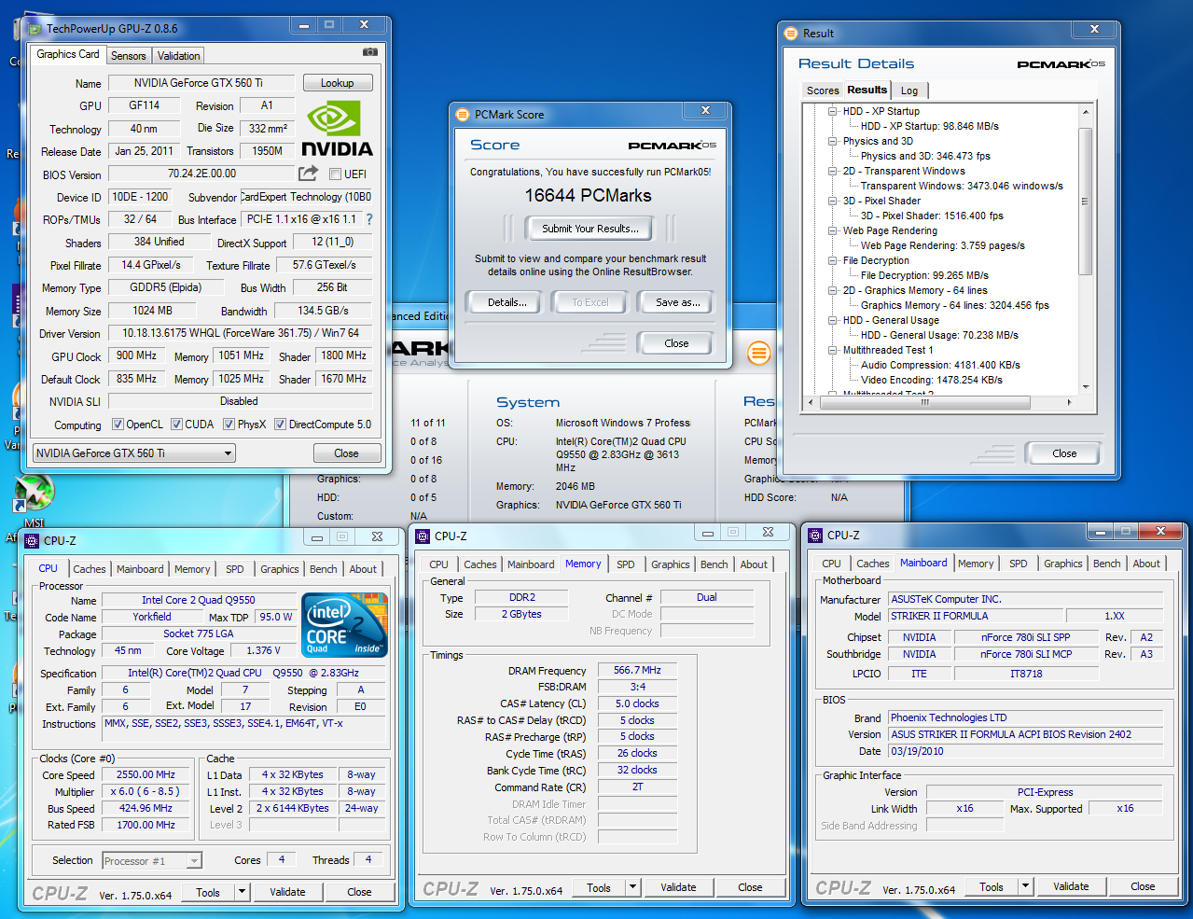The width and height of the screenshot is (1193, 919).
Task: Click the Lookup button in GPU-Z
Action: [338, 83]
